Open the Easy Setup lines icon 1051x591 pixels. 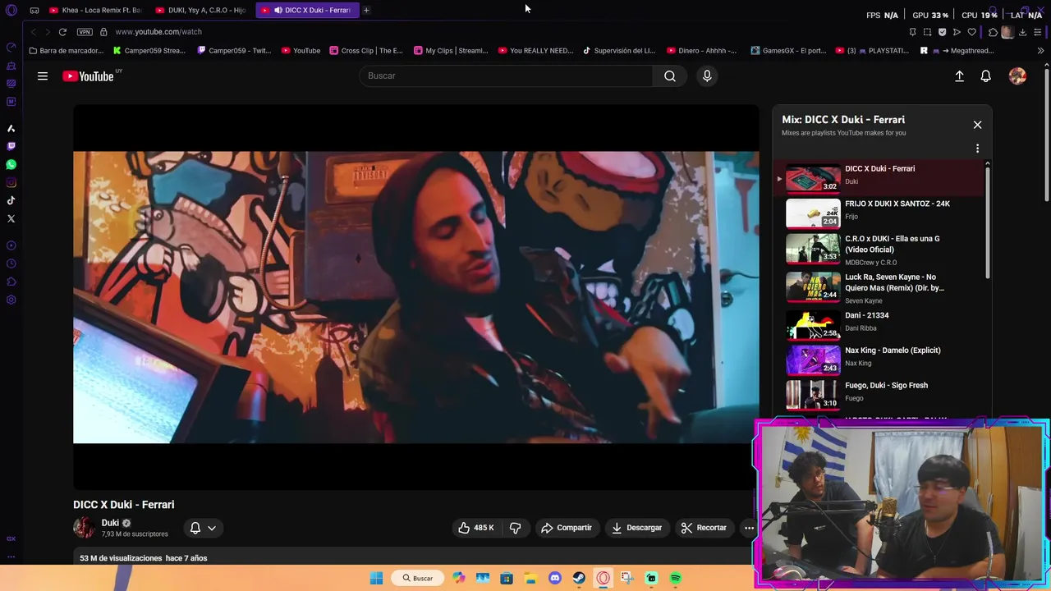[1038, 32]
